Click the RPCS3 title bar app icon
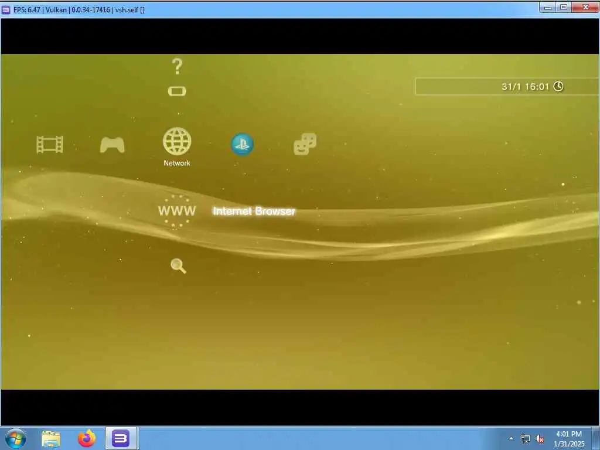The image size is (600, 450). point(6,10)
